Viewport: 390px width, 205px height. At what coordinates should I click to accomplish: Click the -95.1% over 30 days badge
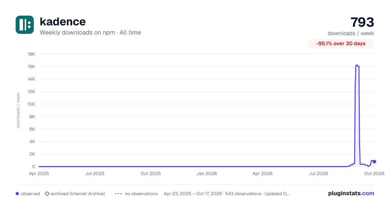coord(341,44)
